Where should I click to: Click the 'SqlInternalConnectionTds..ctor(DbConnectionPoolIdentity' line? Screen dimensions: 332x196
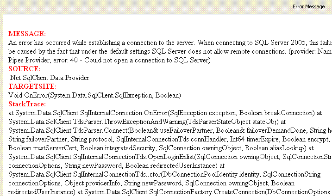click(164, 174)
